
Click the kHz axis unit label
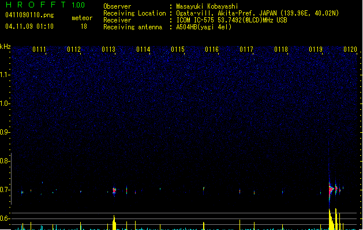[x=5, y=47]
